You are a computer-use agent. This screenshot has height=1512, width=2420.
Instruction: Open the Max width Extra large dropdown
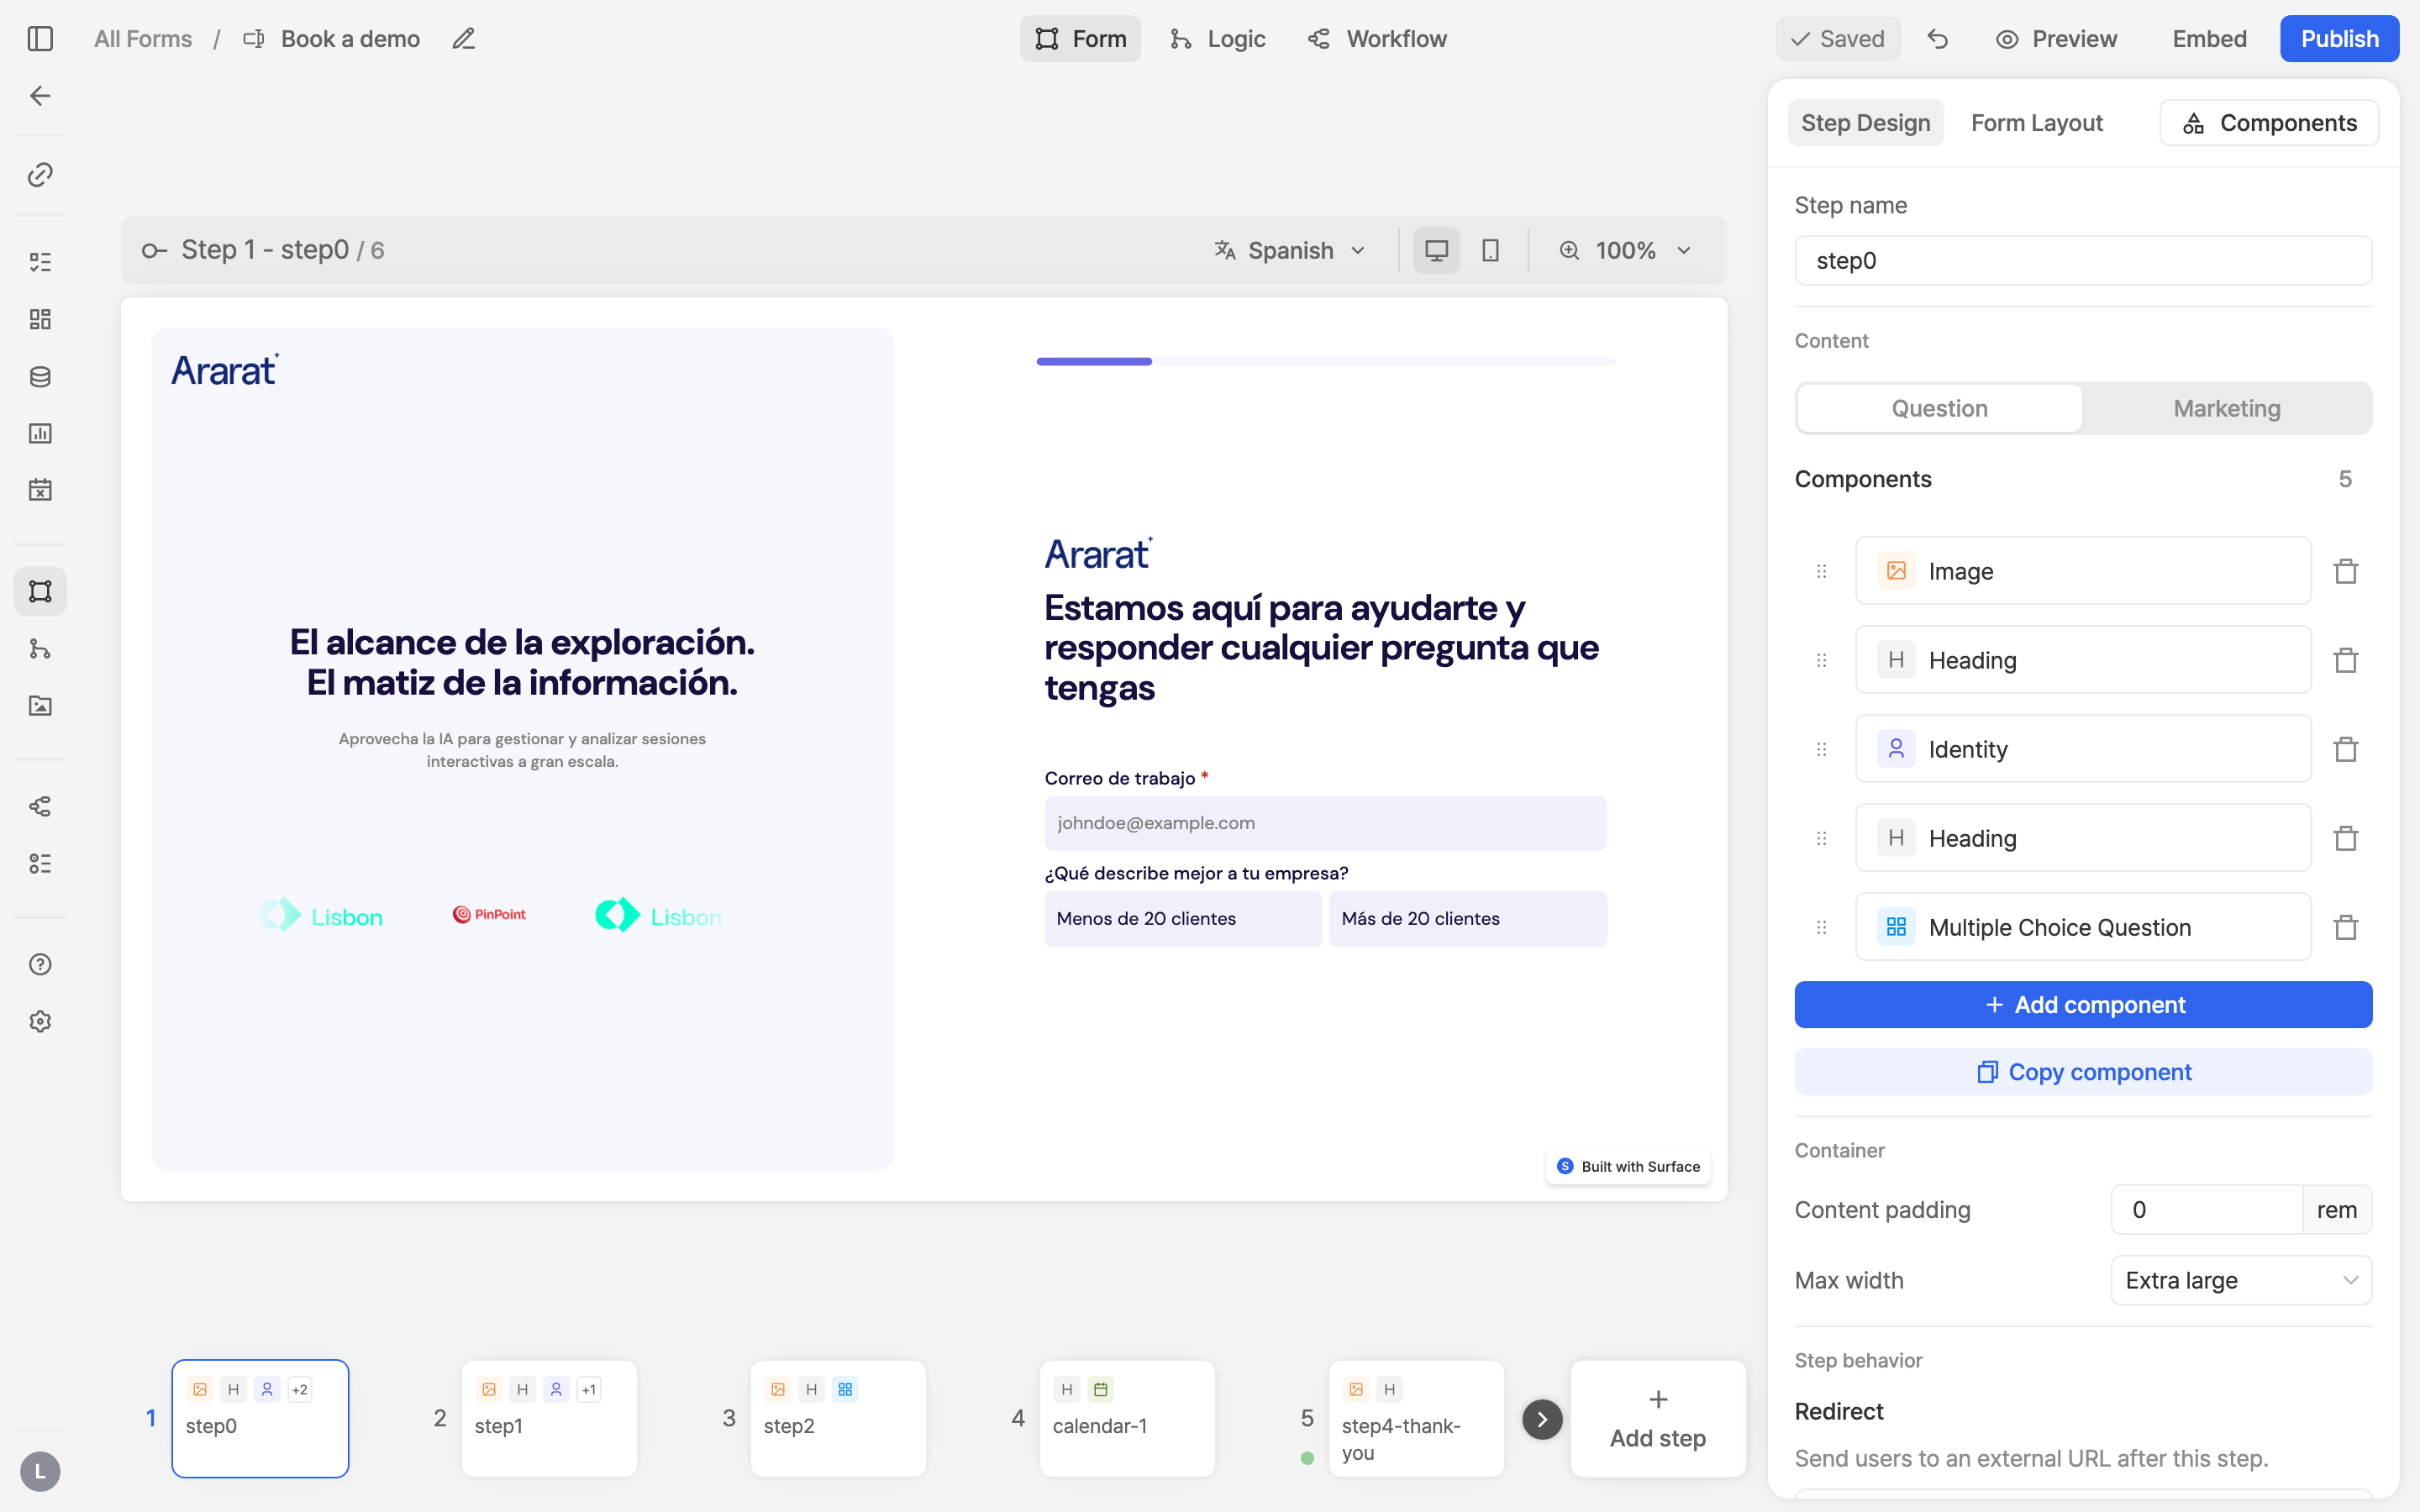coord(2241,1280)
